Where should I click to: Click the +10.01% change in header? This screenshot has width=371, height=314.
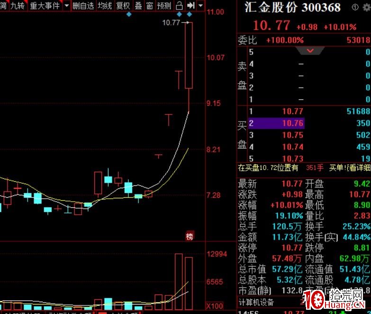[x=340, y=27]
